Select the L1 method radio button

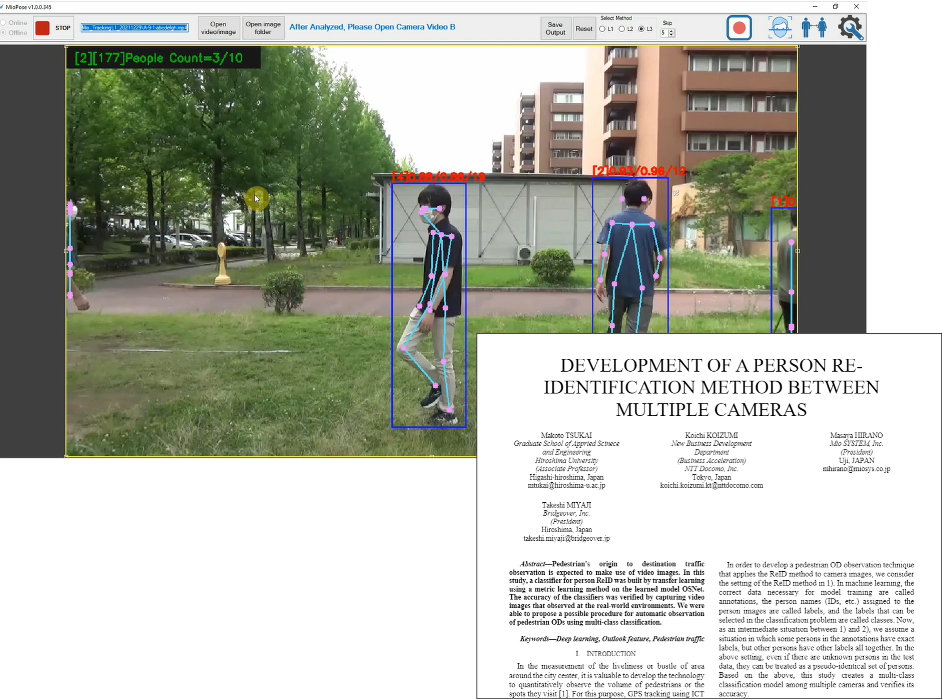tap(602, 29)
